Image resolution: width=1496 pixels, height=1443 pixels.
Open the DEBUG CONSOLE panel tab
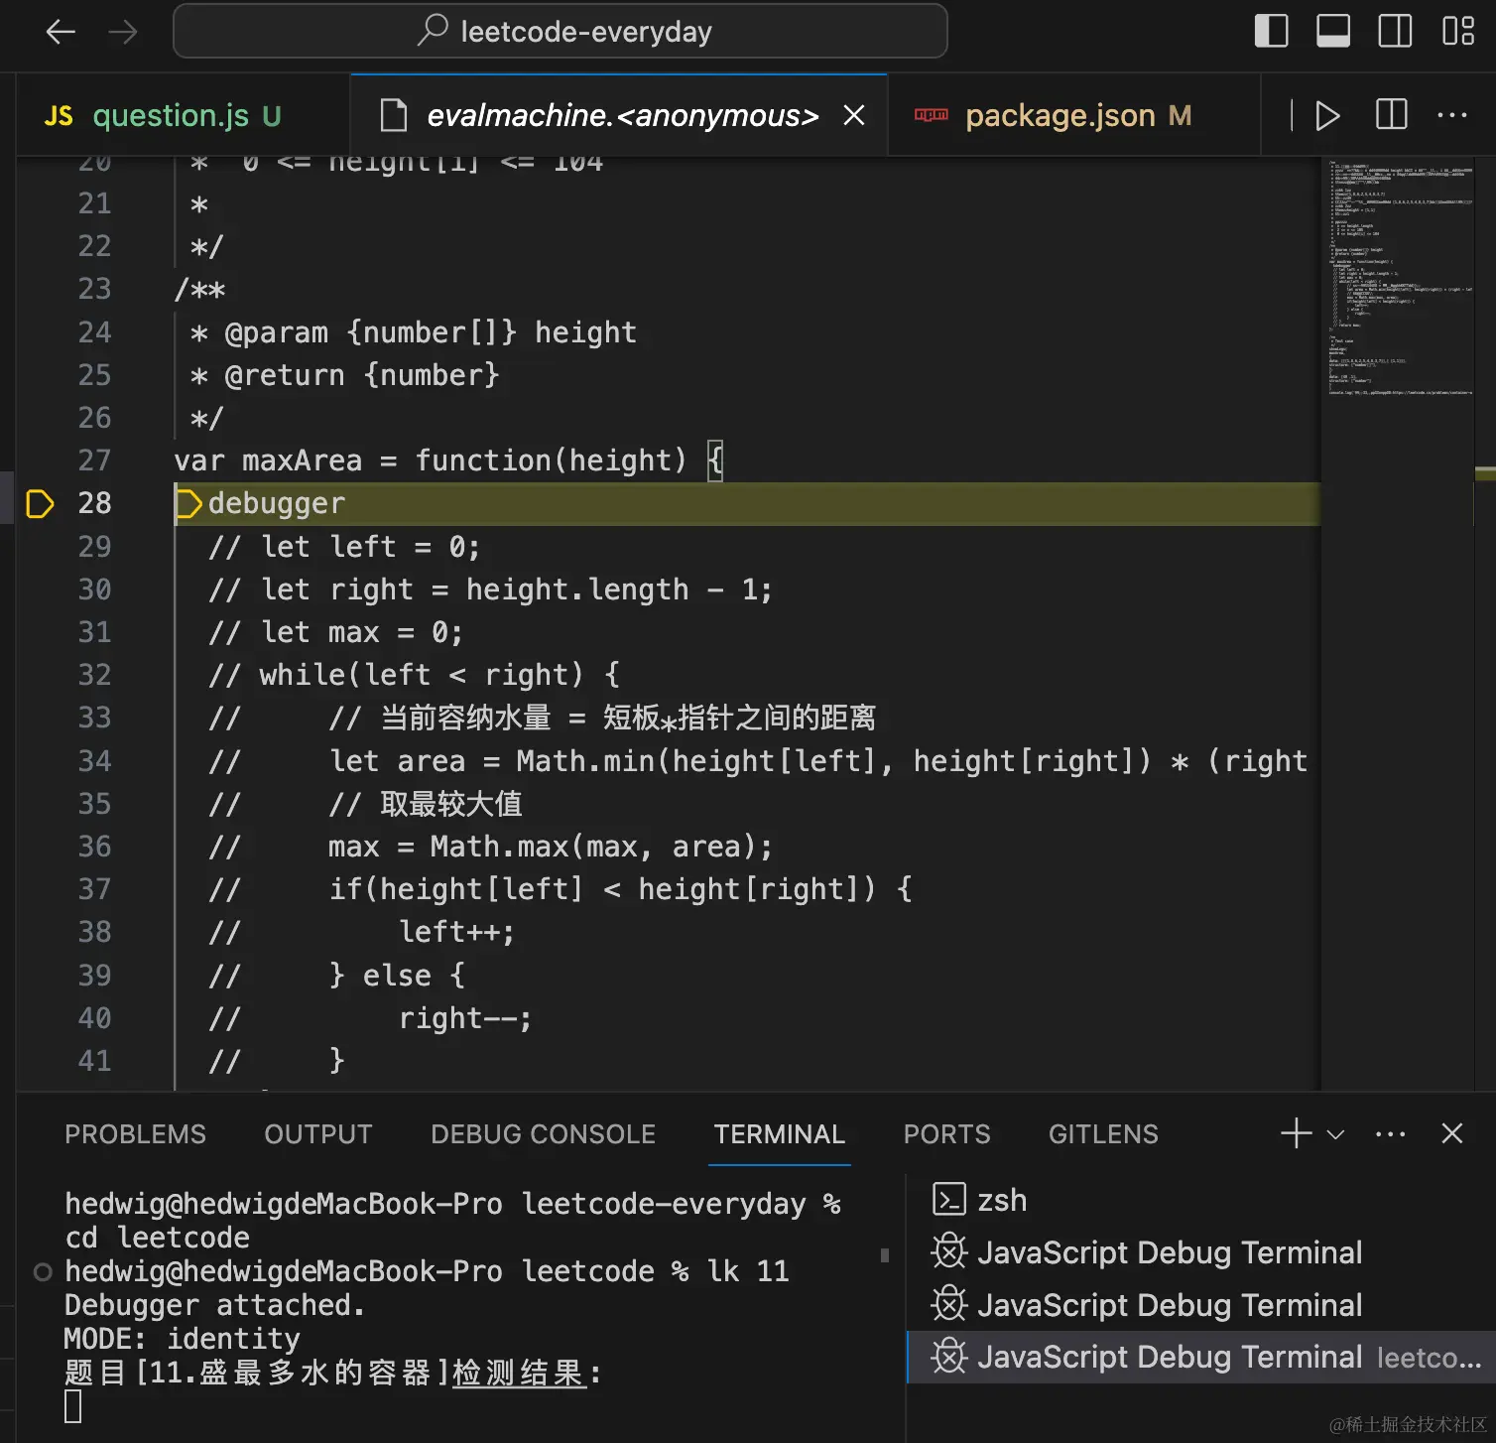543,1134
